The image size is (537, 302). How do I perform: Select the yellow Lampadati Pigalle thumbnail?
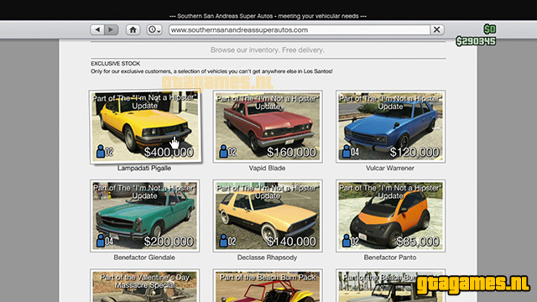[145, 127]
